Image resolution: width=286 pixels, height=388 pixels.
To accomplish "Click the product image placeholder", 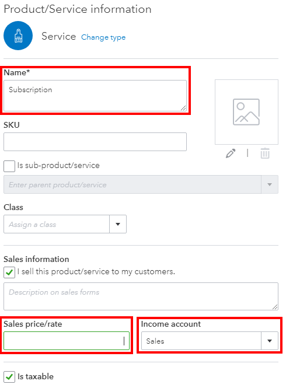I will [x=246, y=112].
